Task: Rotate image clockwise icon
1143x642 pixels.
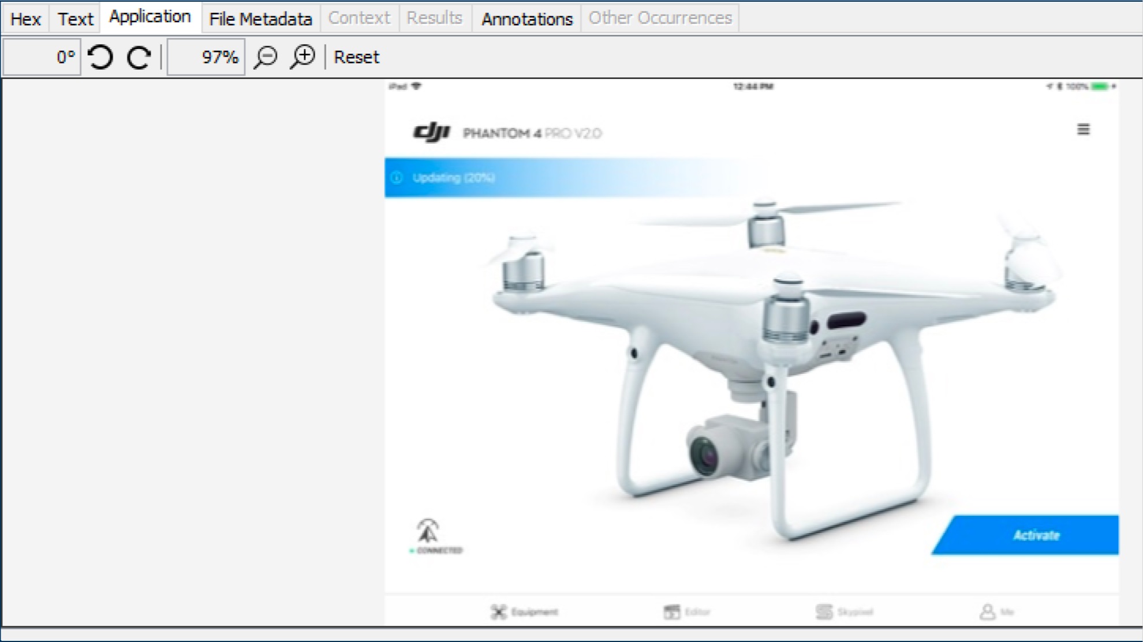Action: [139, 57]
